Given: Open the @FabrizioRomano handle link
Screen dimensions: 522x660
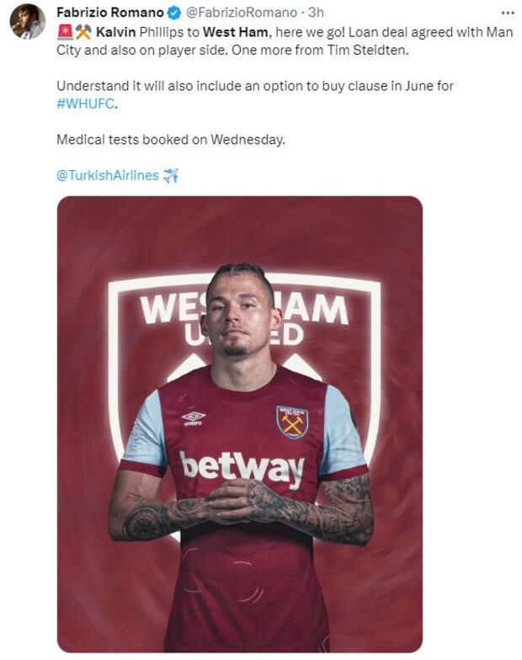Looking at the screenshot, I should [x=241, y=13].
